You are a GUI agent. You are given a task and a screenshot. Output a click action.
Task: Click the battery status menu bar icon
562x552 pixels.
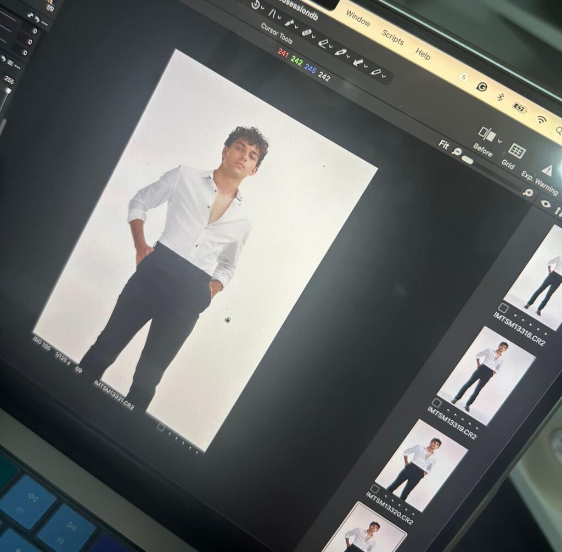519,107
